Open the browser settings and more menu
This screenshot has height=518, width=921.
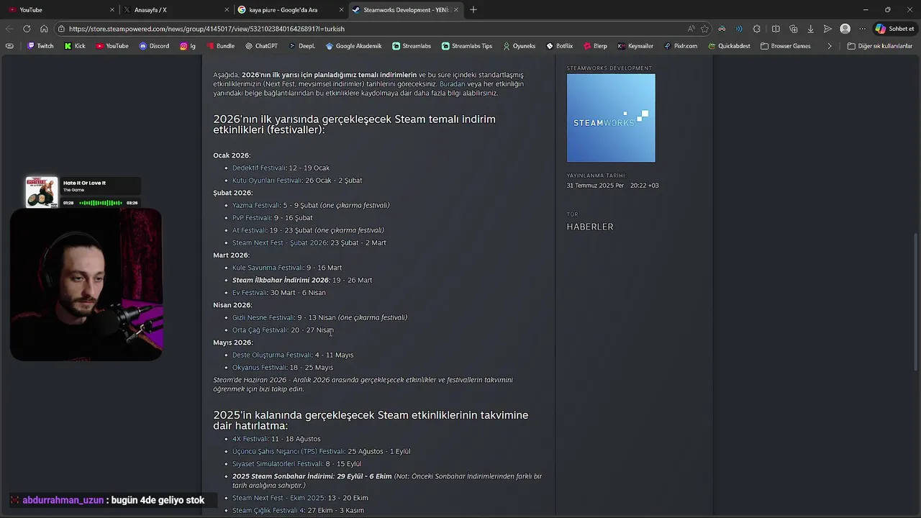862,29
